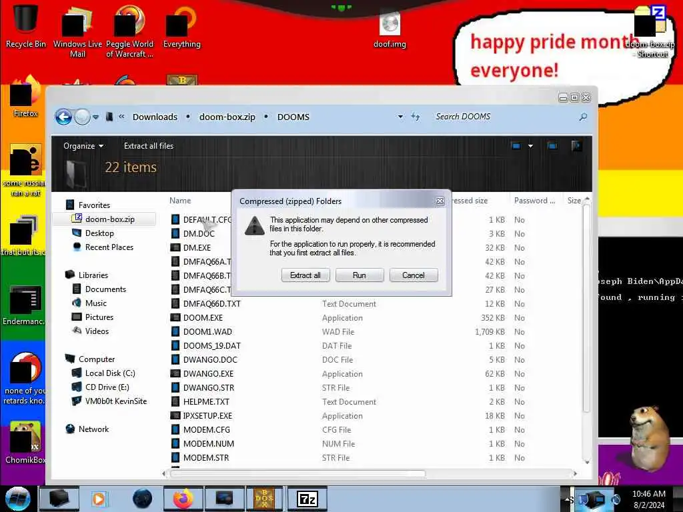Image resolution: width=683 pixels, height=512 pixels.
Task: Click the Run button in dialog
Action: click(x=360, y=275)
